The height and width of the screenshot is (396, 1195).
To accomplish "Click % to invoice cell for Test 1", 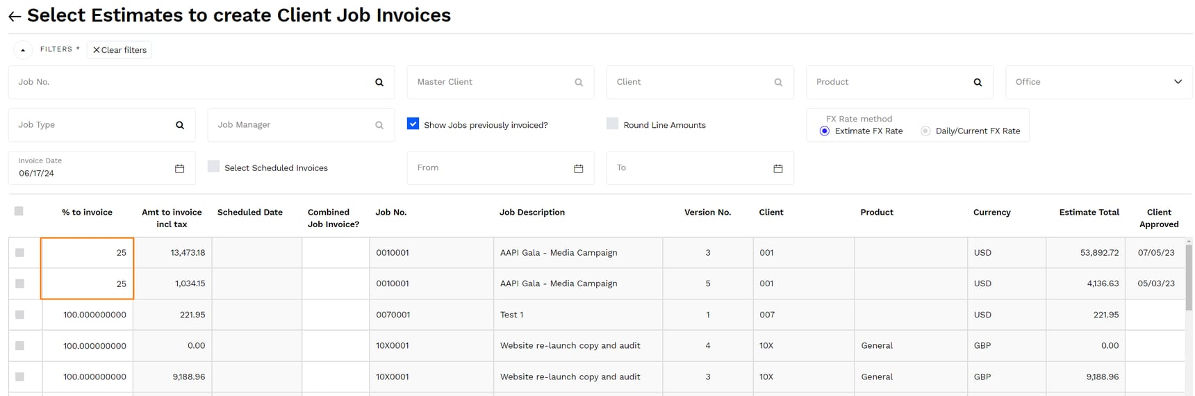I will pyautogui.click(x=88, y=315).
